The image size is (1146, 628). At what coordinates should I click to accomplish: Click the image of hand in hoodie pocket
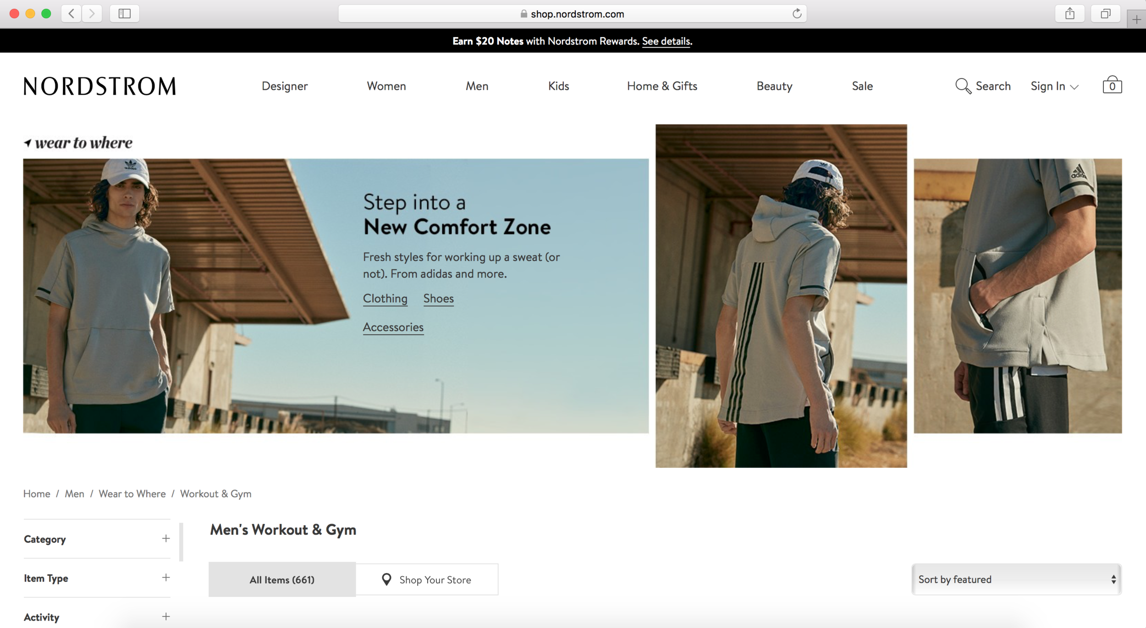pyautogui.click(x=1018, y=296)
